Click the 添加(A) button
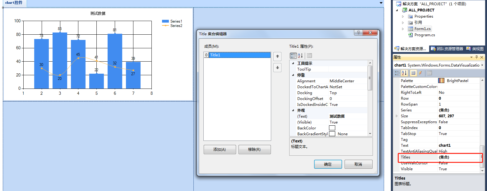Viewport: 487px width, 191px height. tap(220, 150)
